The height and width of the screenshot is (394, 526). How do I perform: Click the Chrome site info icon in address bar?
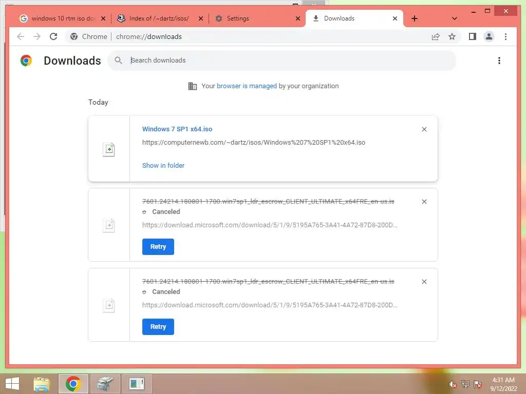pyautogui.click(x=74, y=36)
